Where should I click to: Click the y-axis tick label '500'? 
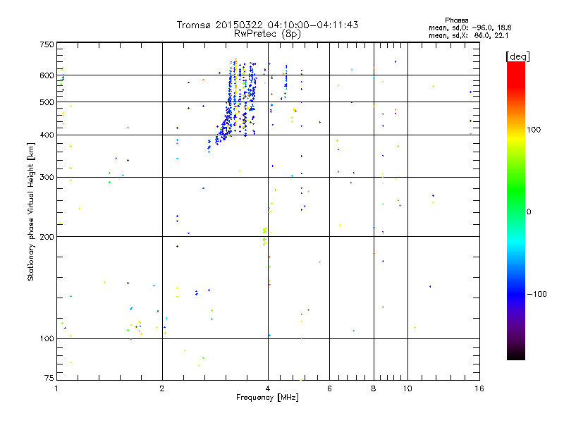tap(47, 102)
